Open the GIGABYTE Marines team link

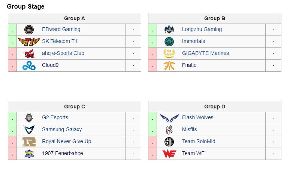coord(205,53)
